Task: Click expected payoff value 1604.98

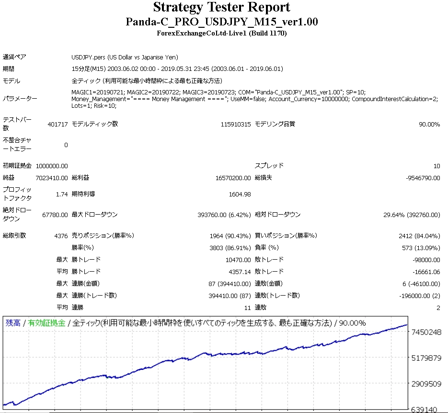Action: point(240,194)
